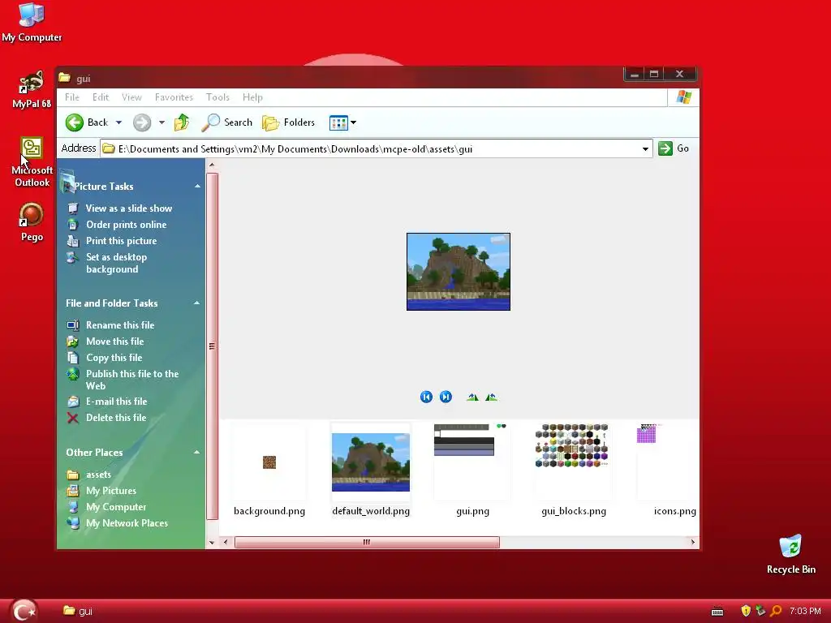This screenshot has width=831, height=623.
Task: Click Rename this file
Action: point(120,325)
